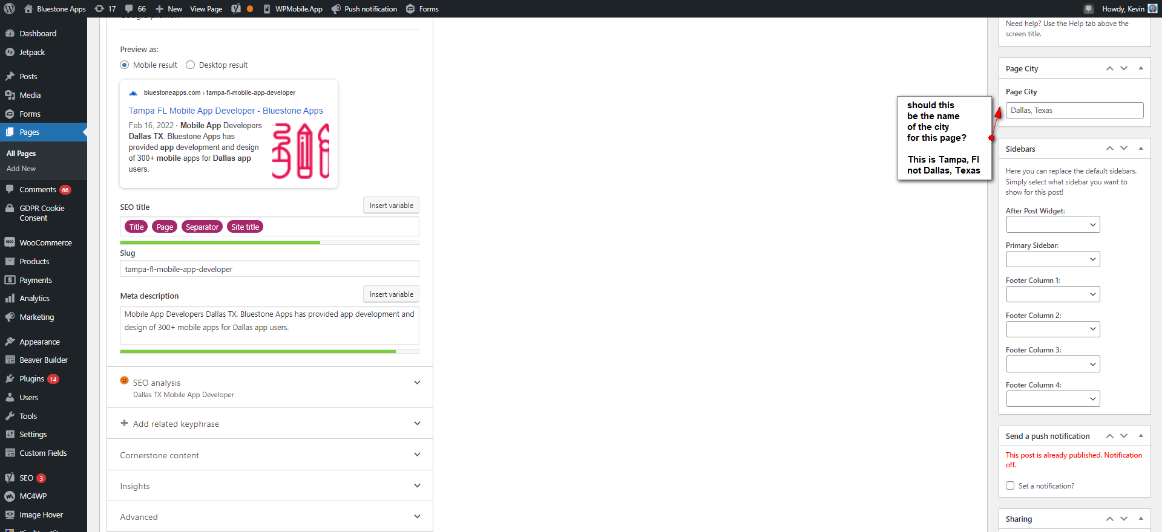1162x532 pixels.
Task: Click the Slug input field
Action: click(x=270, y=269)
